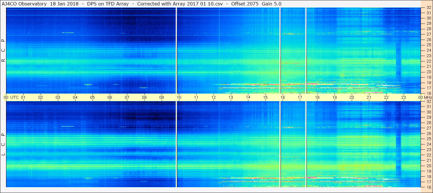Select the 27 MHz label of the LCP panel
Image resolution: width=433 pixels, height=193 pixels.
pos(428,128)
